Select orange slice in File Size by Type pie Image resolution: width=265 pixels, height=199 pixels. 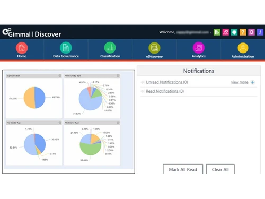point(94,139)
